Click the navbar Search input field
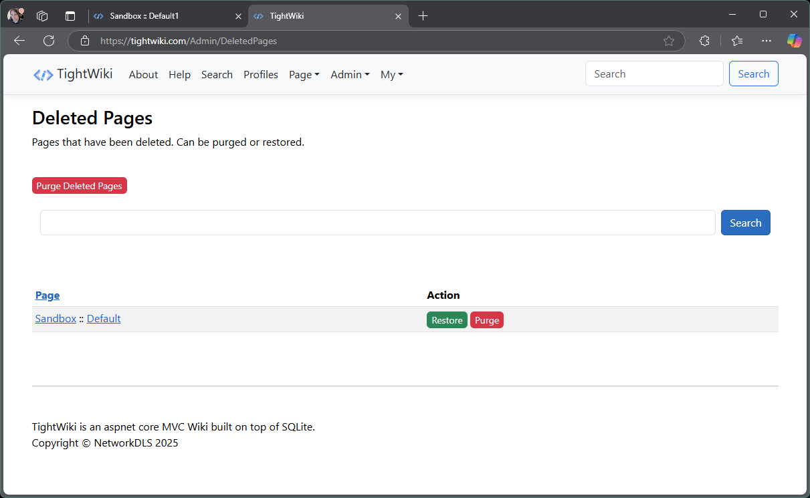The width and height of the screenshot is (810, 498). click(654, 74)
